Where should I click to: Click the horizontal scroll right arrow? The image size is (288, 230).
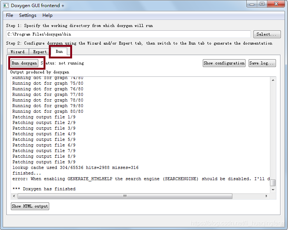267,196
